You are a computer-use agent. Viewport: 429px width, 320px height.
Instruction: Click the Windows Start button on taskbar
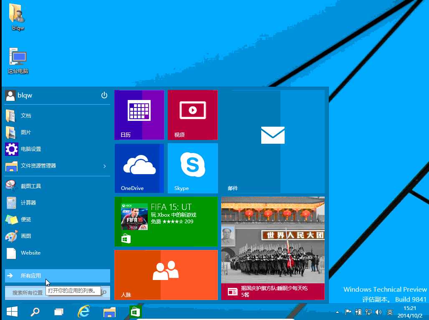click(12, 312)
